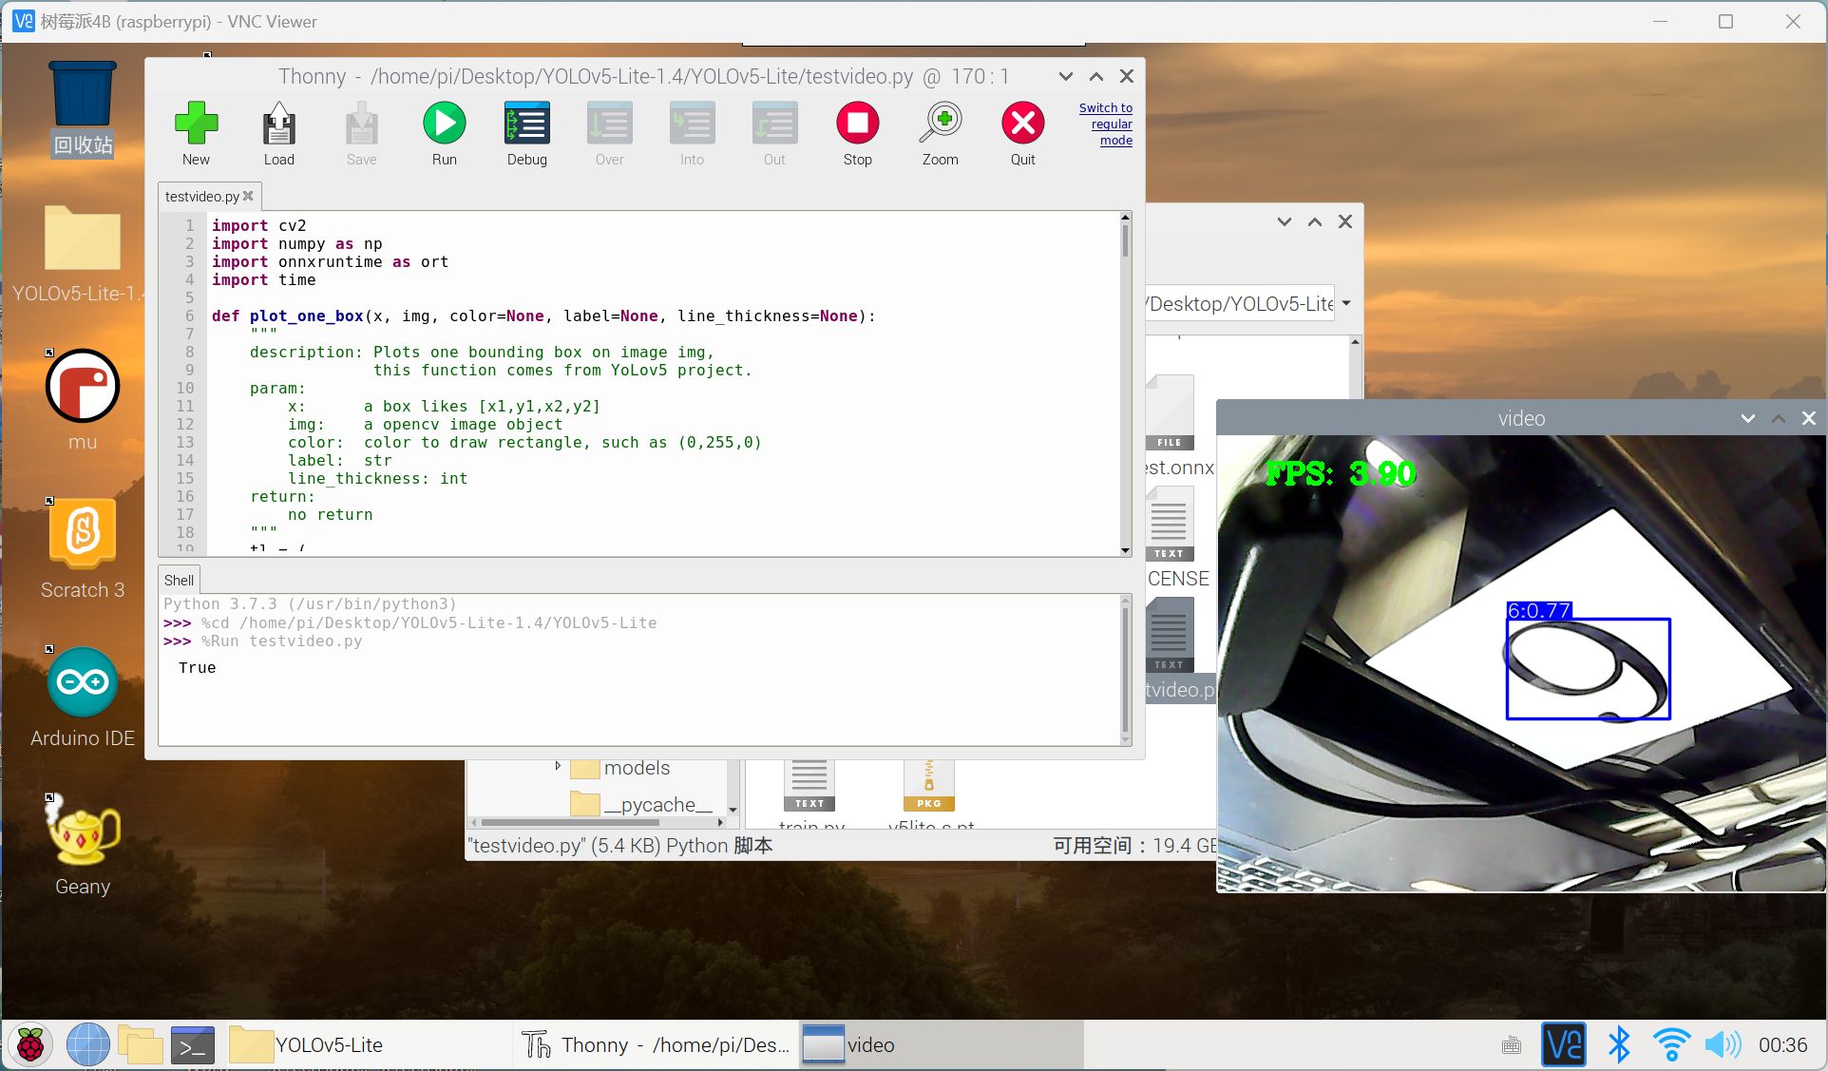Open the Raspberry Pi main menu
Image resolution: width=1828 pixels, height=1071 pixels.
pyautogui.click(x=30, y=1045)
